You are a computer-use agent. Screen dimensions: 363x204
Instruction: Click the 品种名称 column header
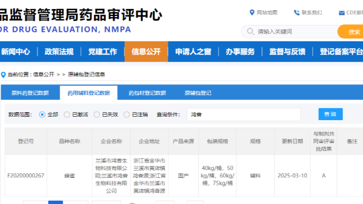[69, 141]
